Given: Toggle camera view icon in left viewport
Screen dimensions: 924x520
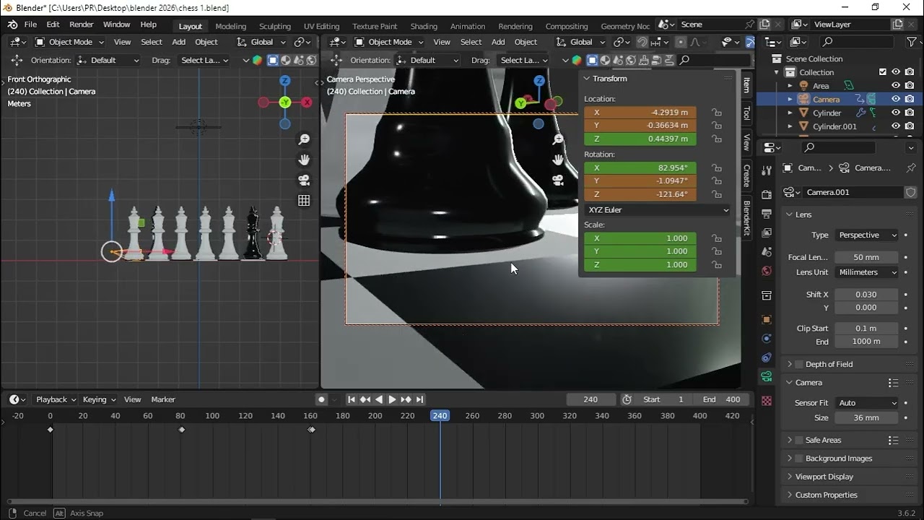Looking at the screenshot, I should point(304,180).
